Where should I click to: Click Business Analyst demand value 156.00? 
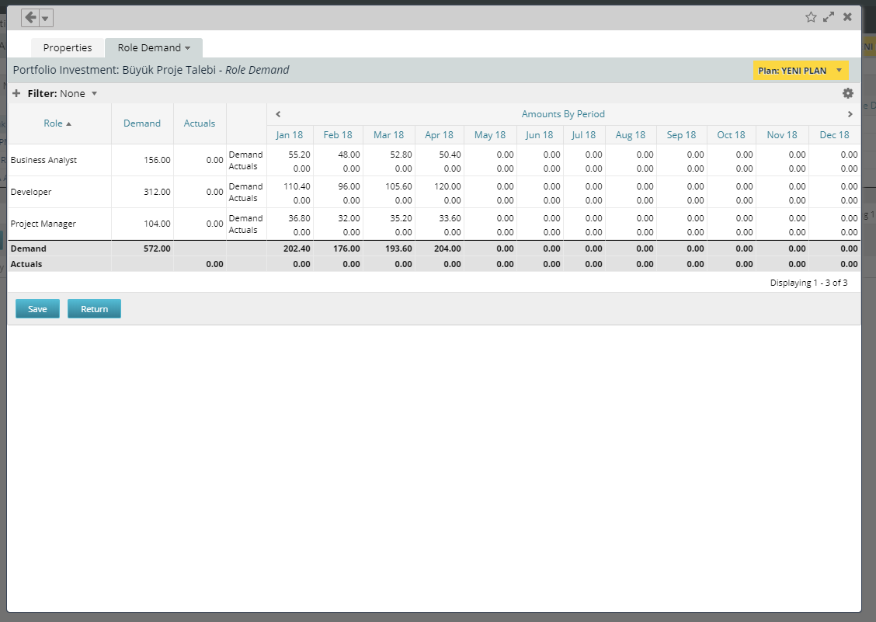(x=157, y=160)
